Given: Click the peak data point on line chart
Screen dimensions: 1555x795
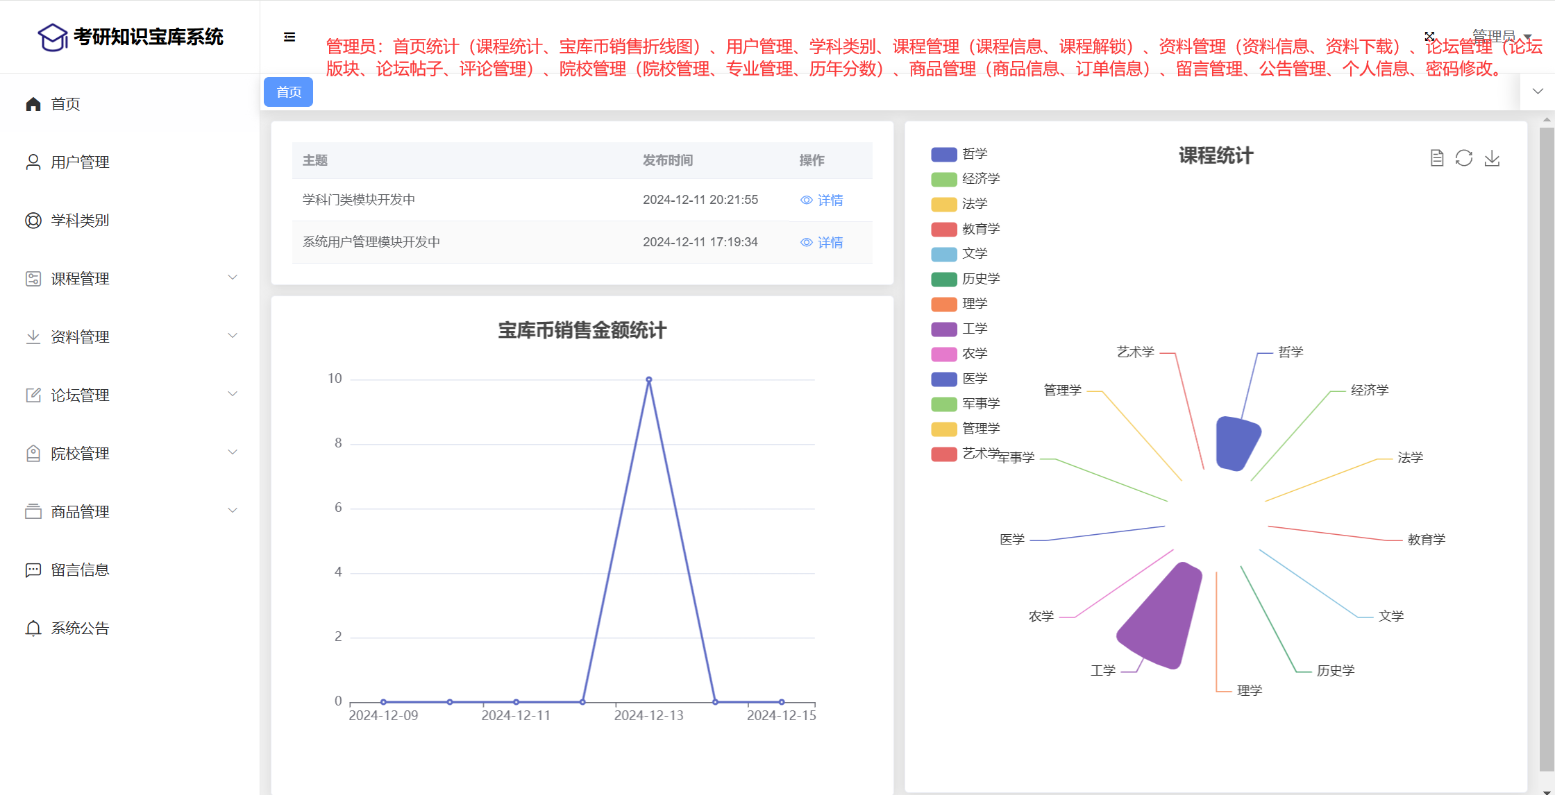Looking at the screenshot, I should [x=649, y=379].
